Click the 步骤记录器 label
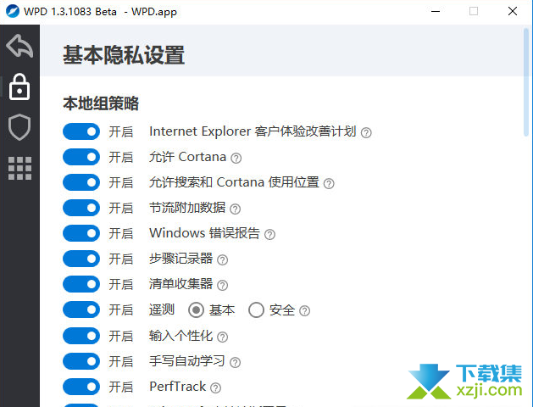 coord(180,259)
